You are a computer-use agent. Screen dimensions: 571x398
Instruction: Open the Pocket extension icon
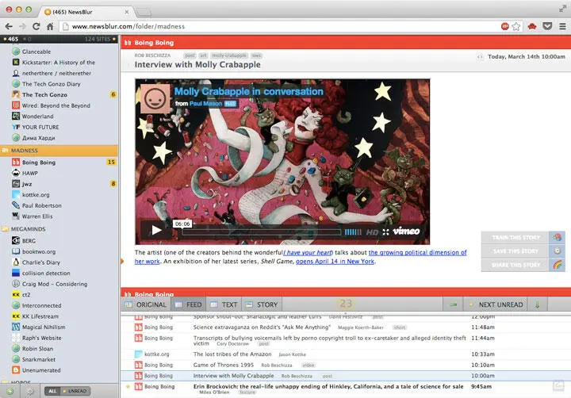tap(547, 26)
